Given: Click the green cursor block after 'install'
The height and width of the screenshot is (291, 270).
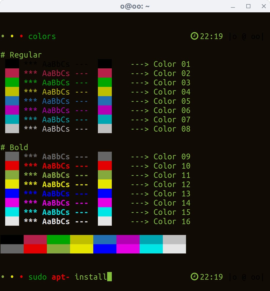Looking at the screenshot, I should (109, 277).
